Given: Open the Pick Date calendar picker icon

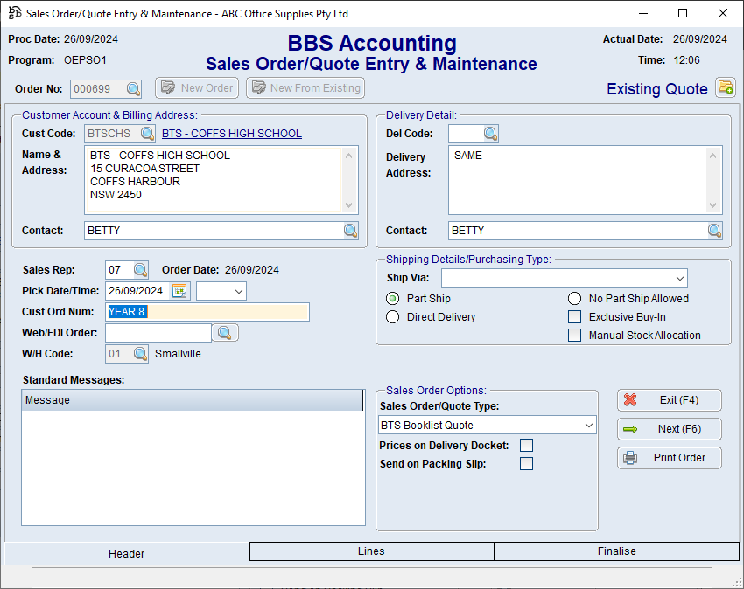Looking at the screenshot, I should pos(179,291).
